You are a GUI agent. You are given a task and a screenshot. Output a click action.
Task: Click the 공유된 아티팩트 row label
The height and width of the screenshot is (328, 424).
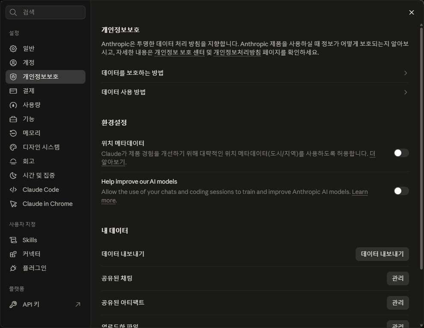pos(123,303)
